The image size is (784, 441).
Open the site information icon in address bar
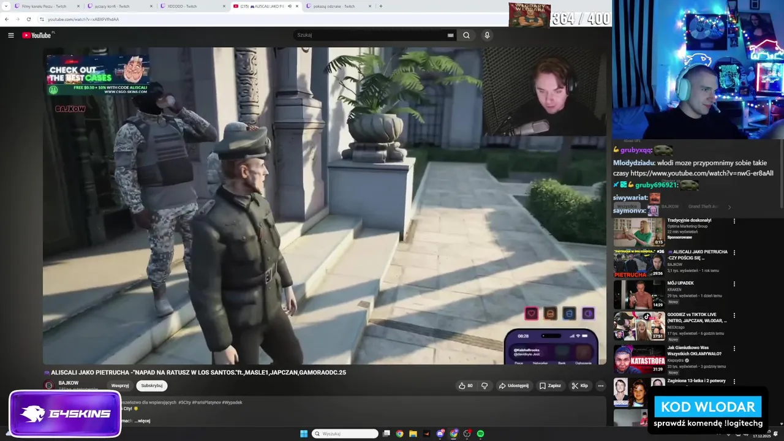(x=42, y=19)
